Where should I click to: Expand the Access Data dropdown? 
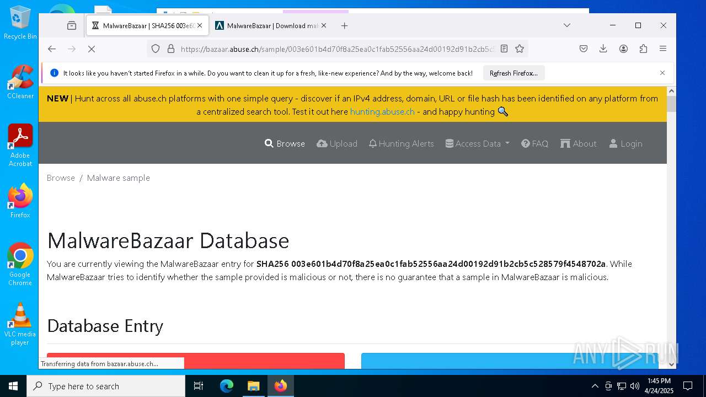pyautogui.click(x=478, y=143)
